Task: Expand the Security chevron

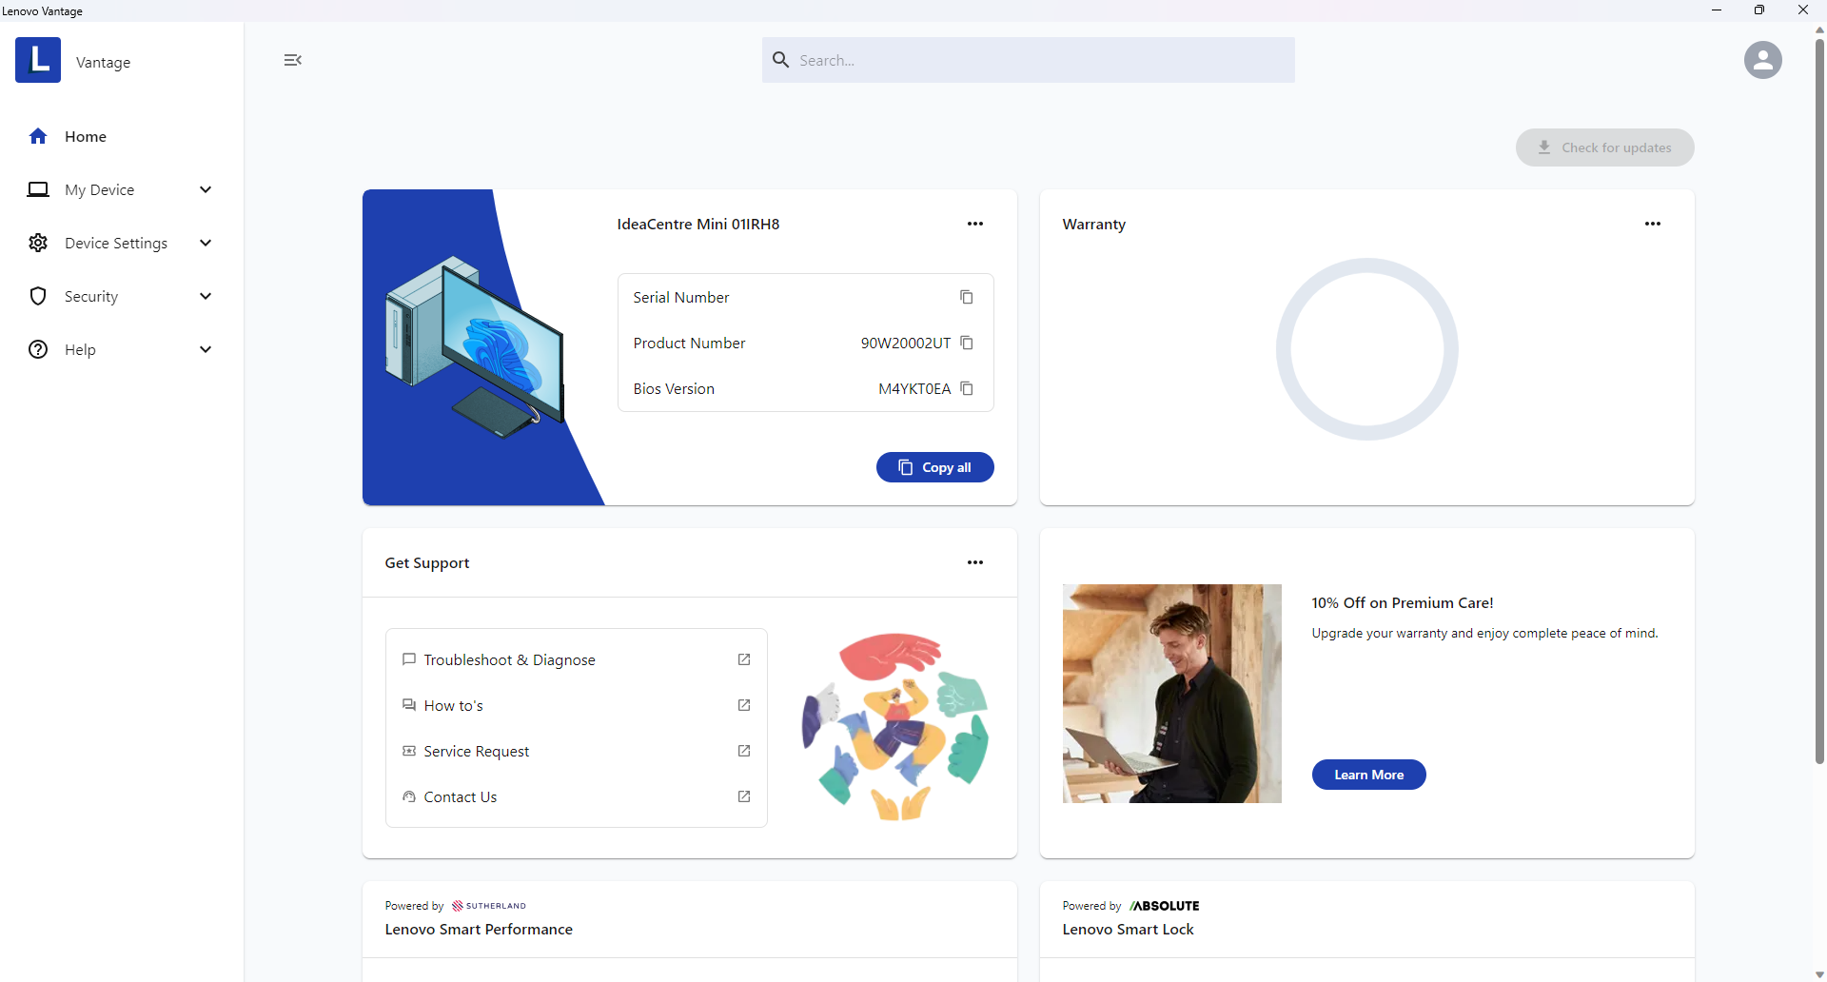Action: (x=206, y=296)
